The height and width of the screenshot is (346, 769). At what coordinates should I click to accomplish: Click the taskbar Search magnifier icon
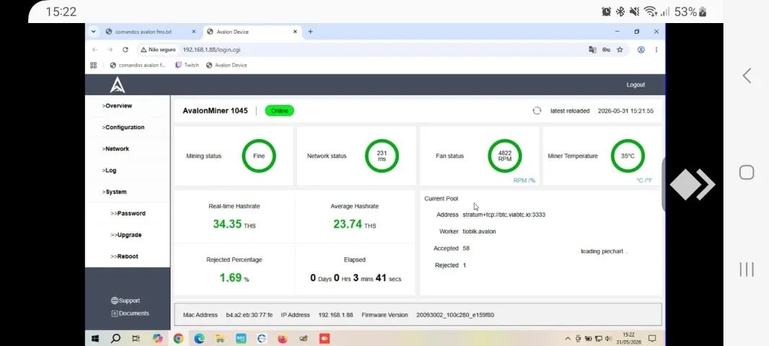click(115, 338)
